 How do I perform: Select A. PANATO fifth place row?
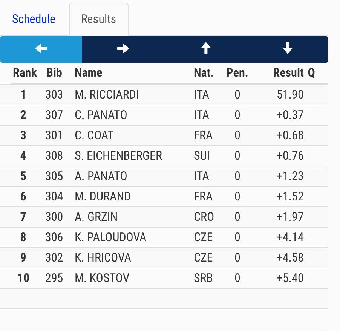point(101,176)
